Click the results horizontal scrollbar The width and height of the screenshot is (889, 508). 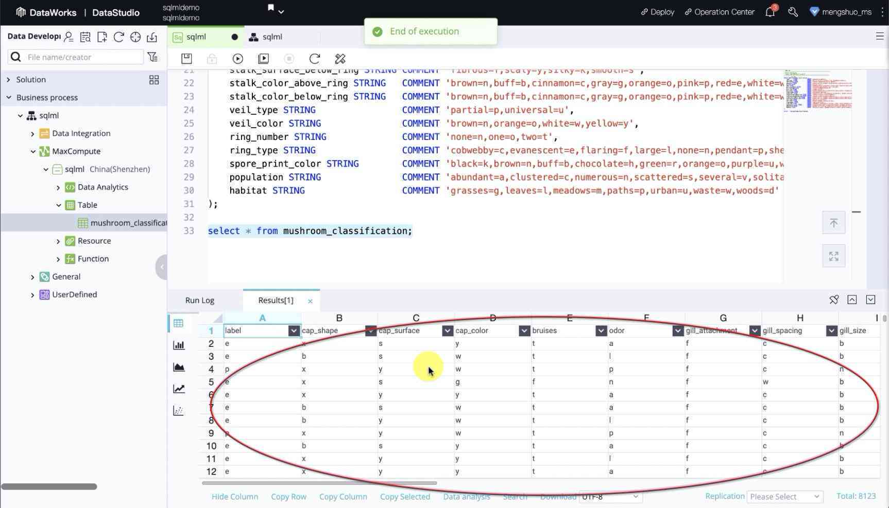pos(319,483)
